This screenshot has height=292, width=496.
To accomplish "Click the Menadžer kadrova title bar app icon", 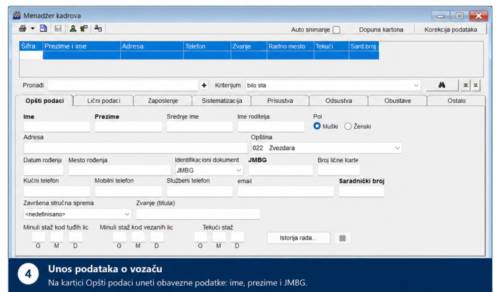I will [17, 15].
